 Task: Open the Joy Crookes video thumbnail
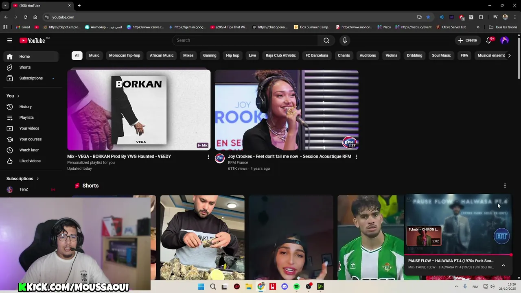point(287,110)
